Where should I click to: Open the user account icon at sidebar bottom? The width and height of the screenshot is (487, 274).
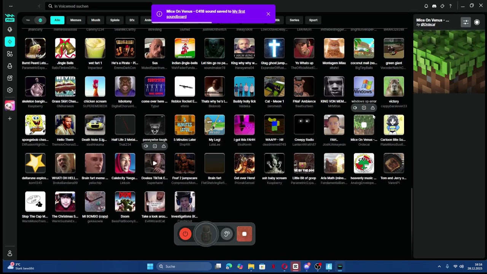coord(10,253)
